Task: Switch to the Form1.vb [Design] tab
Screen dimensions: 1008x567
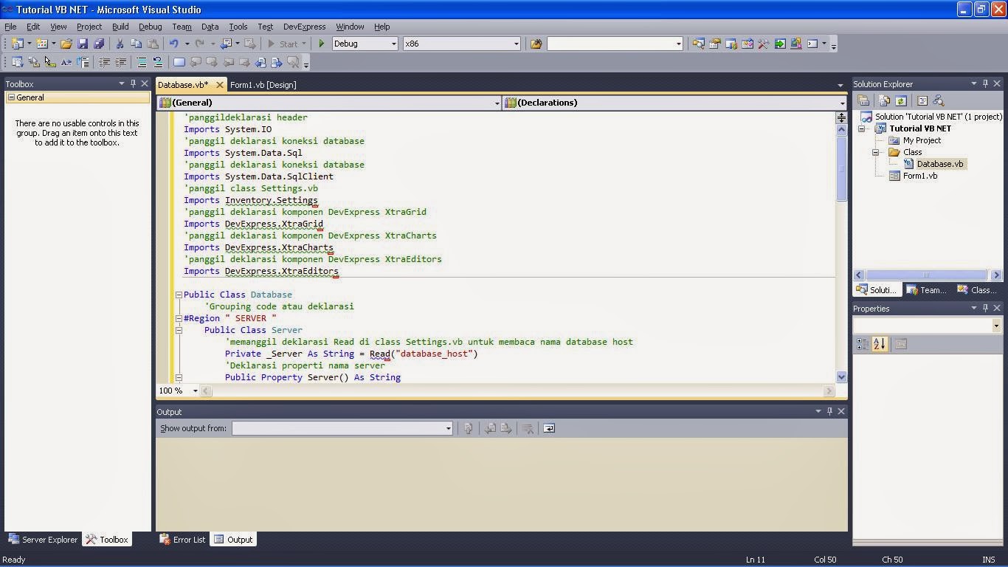Action: pos(263,85)
